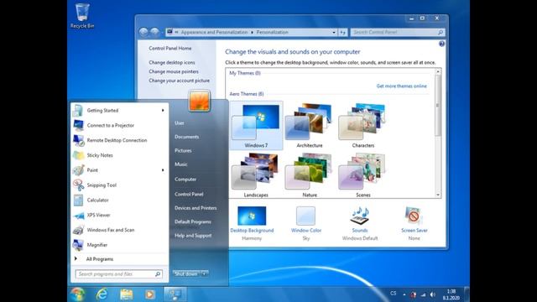Open Windows Explorer folder on taskbar

tap(126, 294)
